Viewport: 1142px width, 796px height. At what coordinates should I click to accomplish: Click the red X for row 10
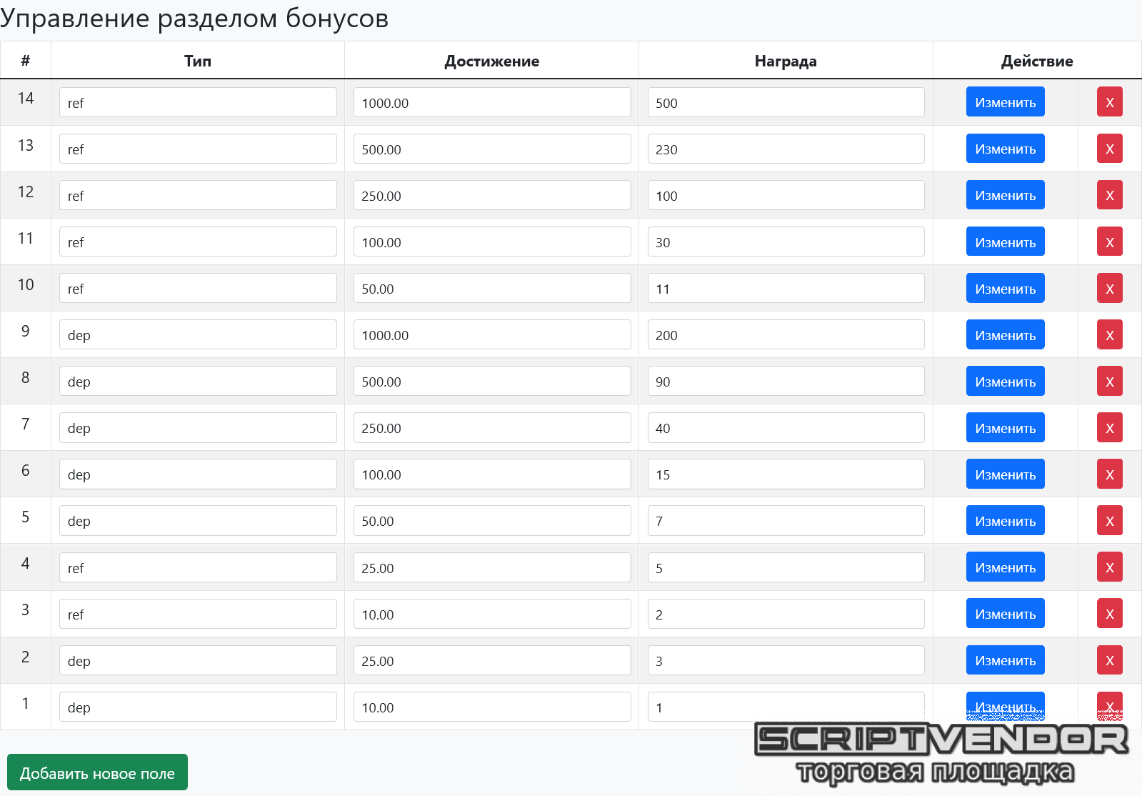(x=1109, y=289)
